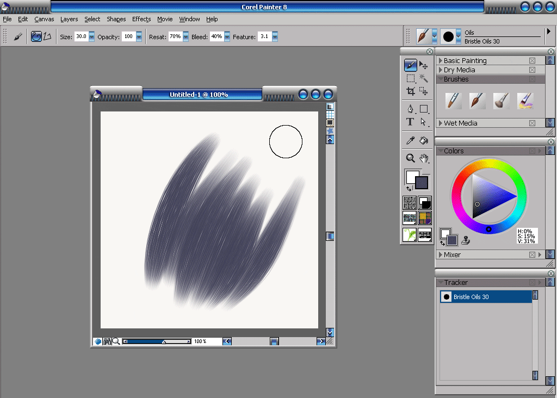The width and height of the screenshot is (557, 398).
Task: Activate the Magnifier zoom tool
Action: tap(411, 158)
